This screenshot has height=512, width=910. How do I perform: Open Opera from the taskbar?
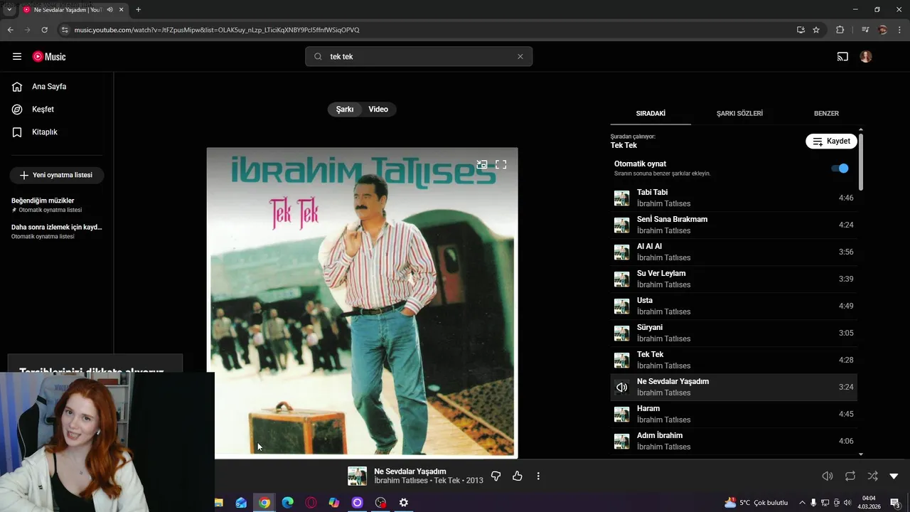pyautogui.click(x=311, y=503)
